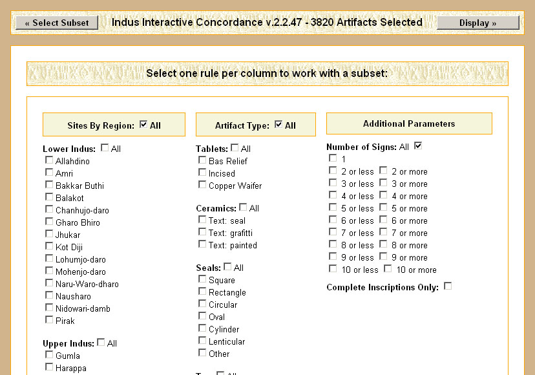Uncheck Sites By Region All checkbox

click(143, 124)
